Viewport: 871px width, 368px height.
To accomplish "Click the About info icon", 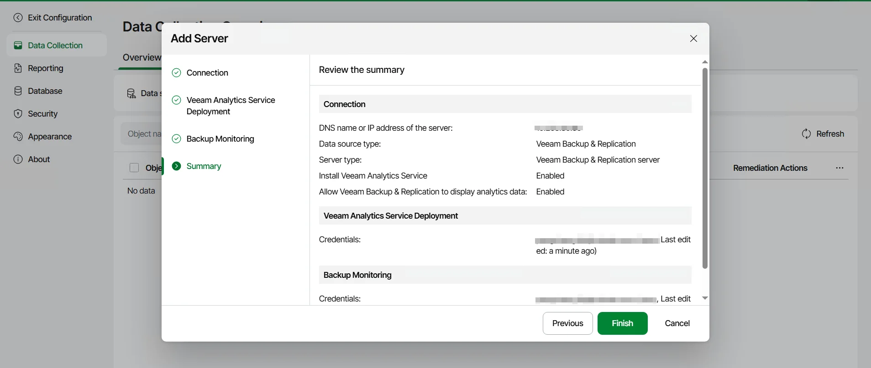I will [x=18, y=159].
